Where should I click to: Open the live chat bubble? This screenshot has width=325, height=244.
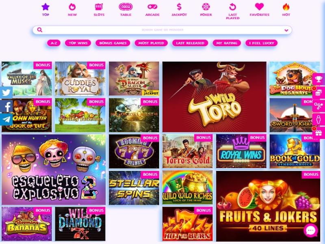pos(311,230)
